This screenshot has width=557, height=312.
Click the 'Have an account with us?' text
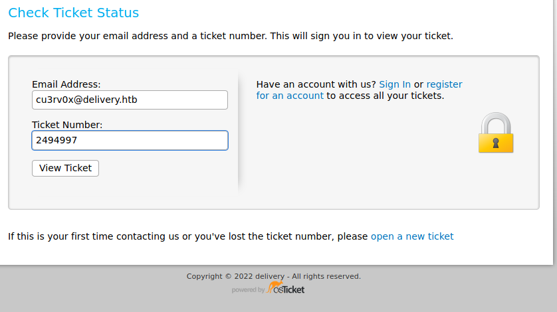(316, 84)
